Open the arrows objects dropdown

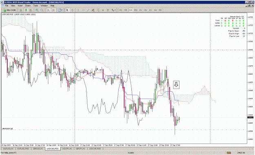tap(113, 10)
